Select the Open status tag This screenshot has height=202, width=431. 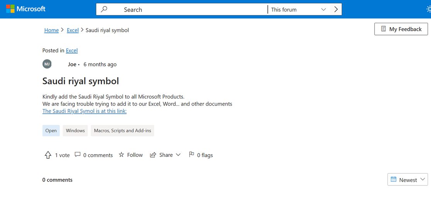coord(51,131)
